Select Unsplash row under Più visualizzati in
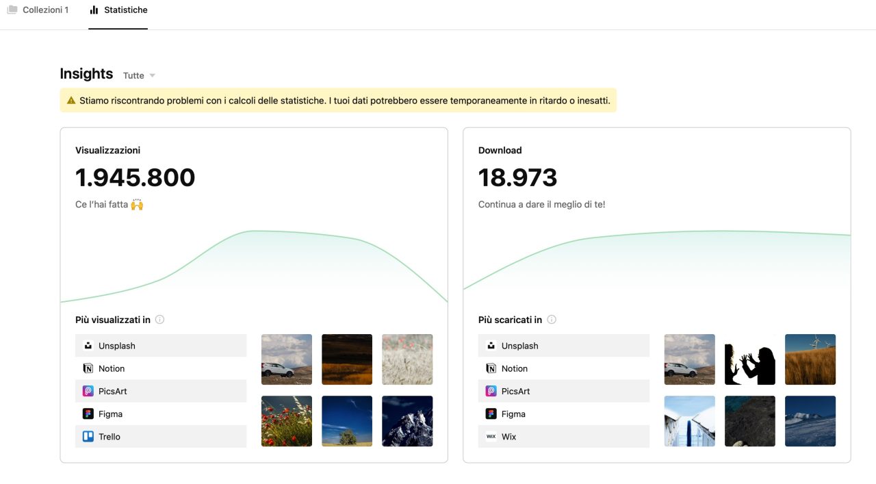This screenshot has height=484, width=876. pyautogui.click(x=161, y=346)
